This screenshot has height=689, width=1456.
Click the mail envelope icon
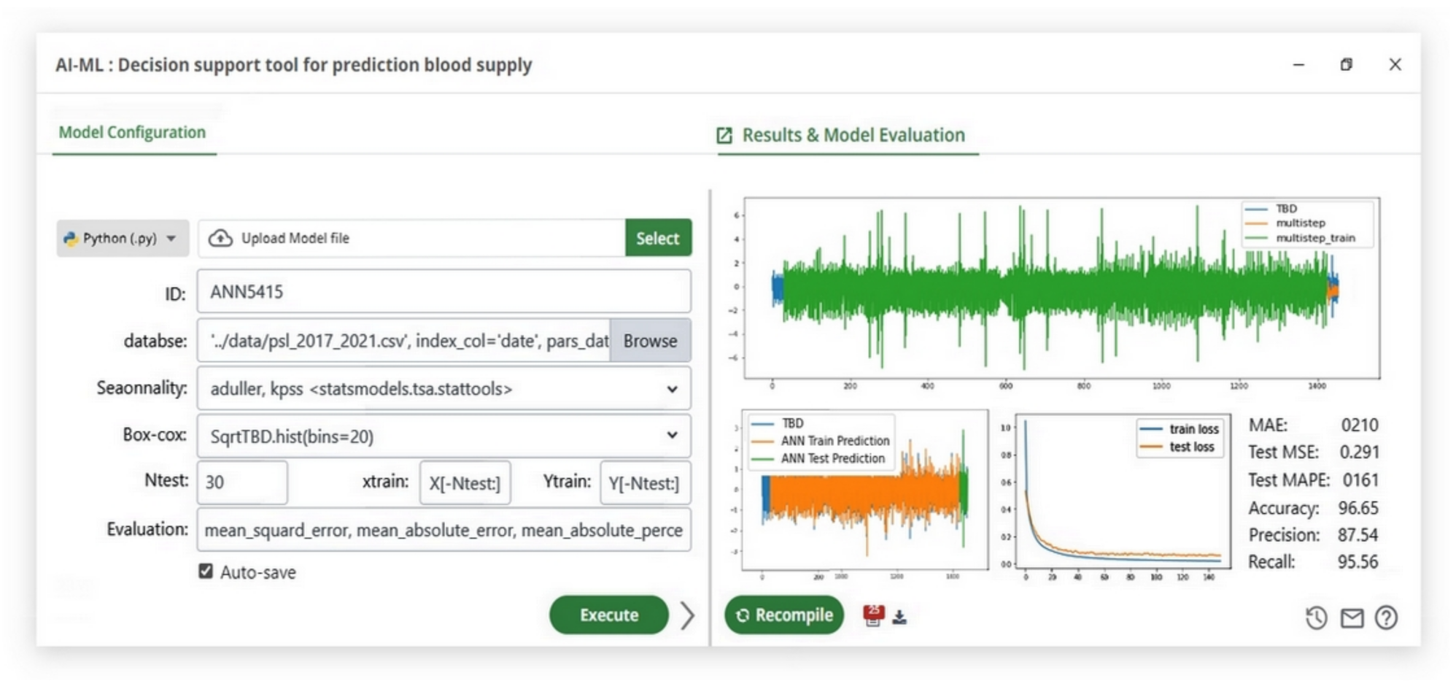tap(1352, 618)
